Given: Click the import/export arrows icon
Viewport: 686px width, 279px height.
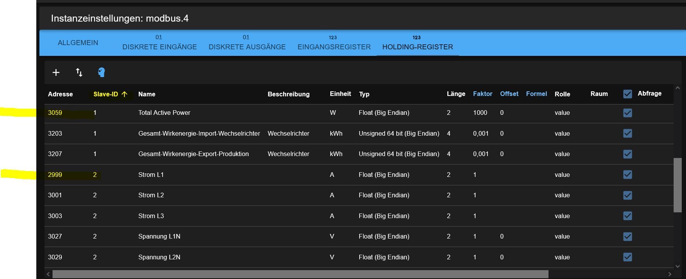Looking at the screenshot, I should coord(79,72).
